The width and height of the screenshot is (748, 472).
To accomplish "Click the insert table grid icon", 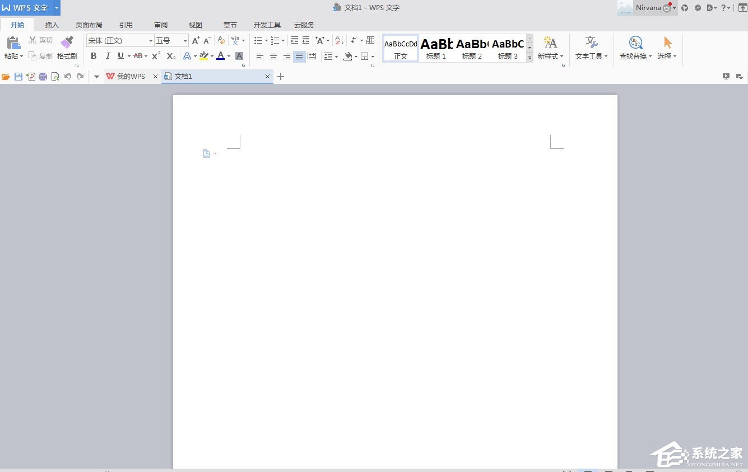I will point(370,40).
